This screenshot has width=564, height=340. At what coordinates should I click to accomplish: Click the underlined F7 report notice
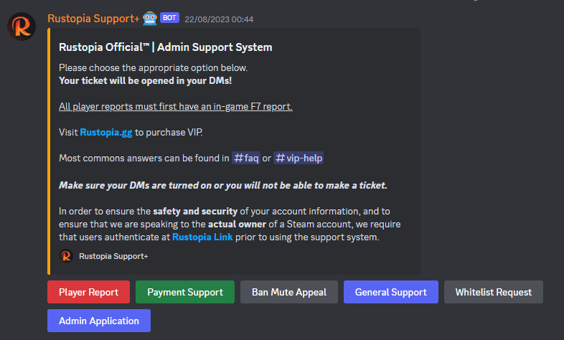(176, 106)
